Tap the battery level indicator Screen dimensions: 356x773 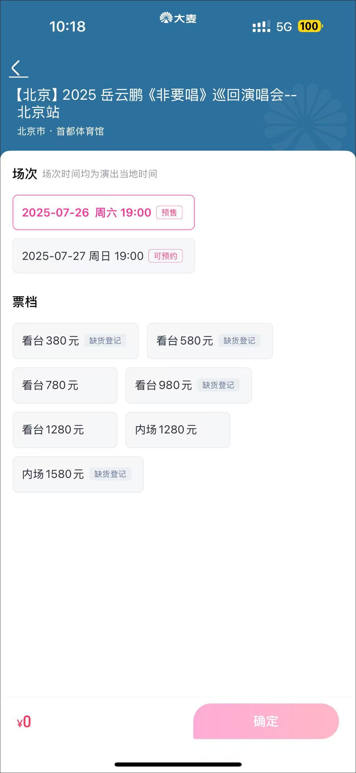click(x=310, y=26)
